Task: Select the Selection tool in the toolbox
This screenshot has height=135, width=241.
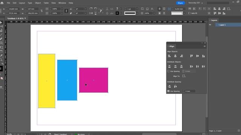Action: pos(1,22)
